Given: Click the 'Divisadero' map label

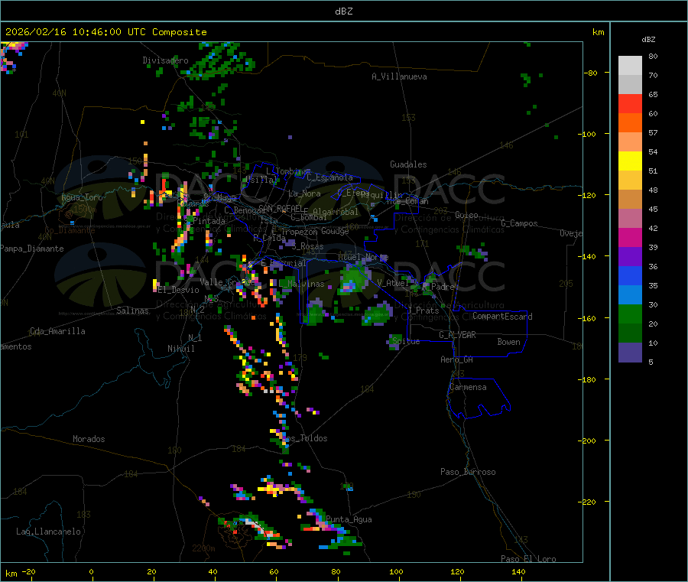Looking at the screenshot, I should (x=165, y=60).
